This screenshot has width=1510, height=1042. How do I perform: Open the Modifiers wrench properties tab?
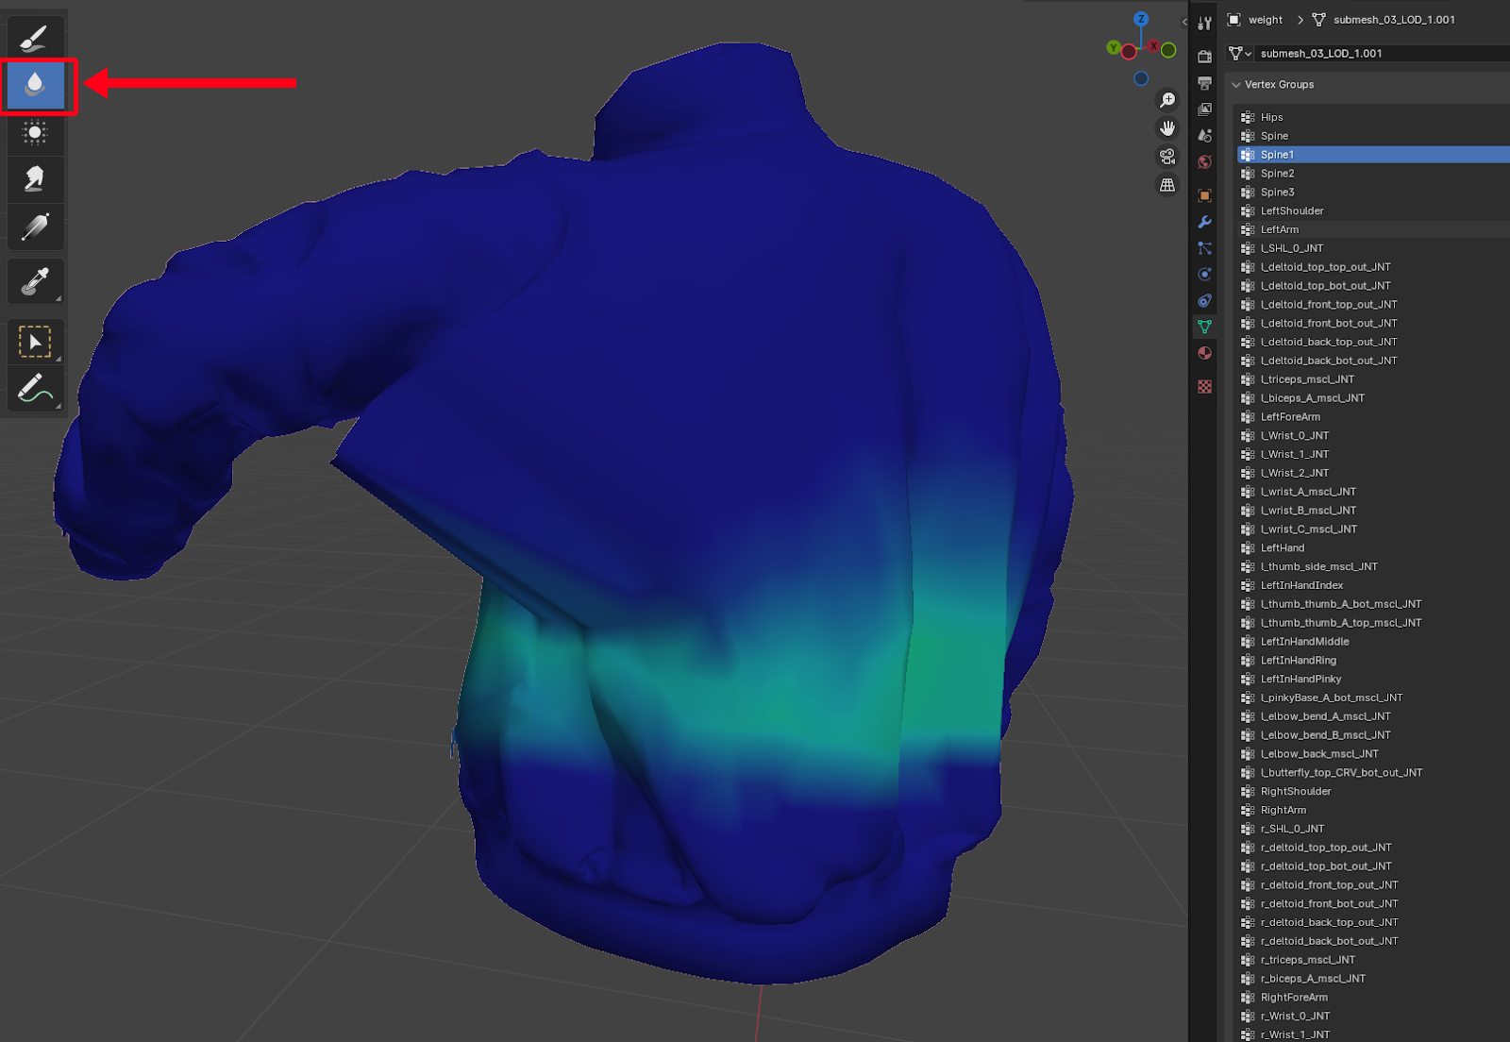1204,222
